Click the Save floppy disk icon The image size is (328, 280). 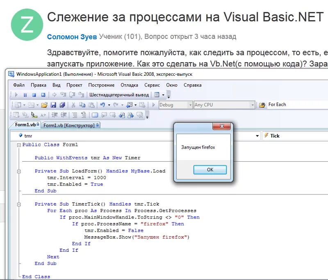pyautogui.click(x=53, y=105)
